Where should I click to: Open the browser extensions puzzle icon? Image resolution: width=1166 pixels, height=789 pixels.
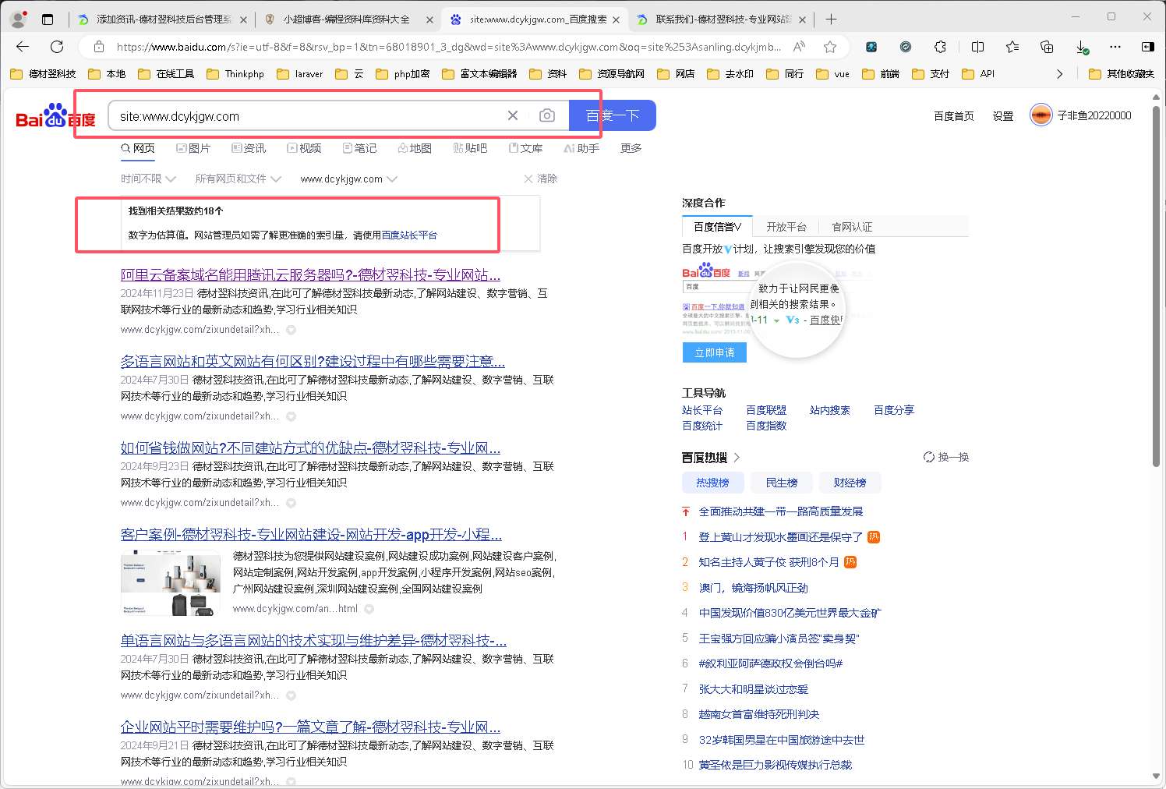941,47
